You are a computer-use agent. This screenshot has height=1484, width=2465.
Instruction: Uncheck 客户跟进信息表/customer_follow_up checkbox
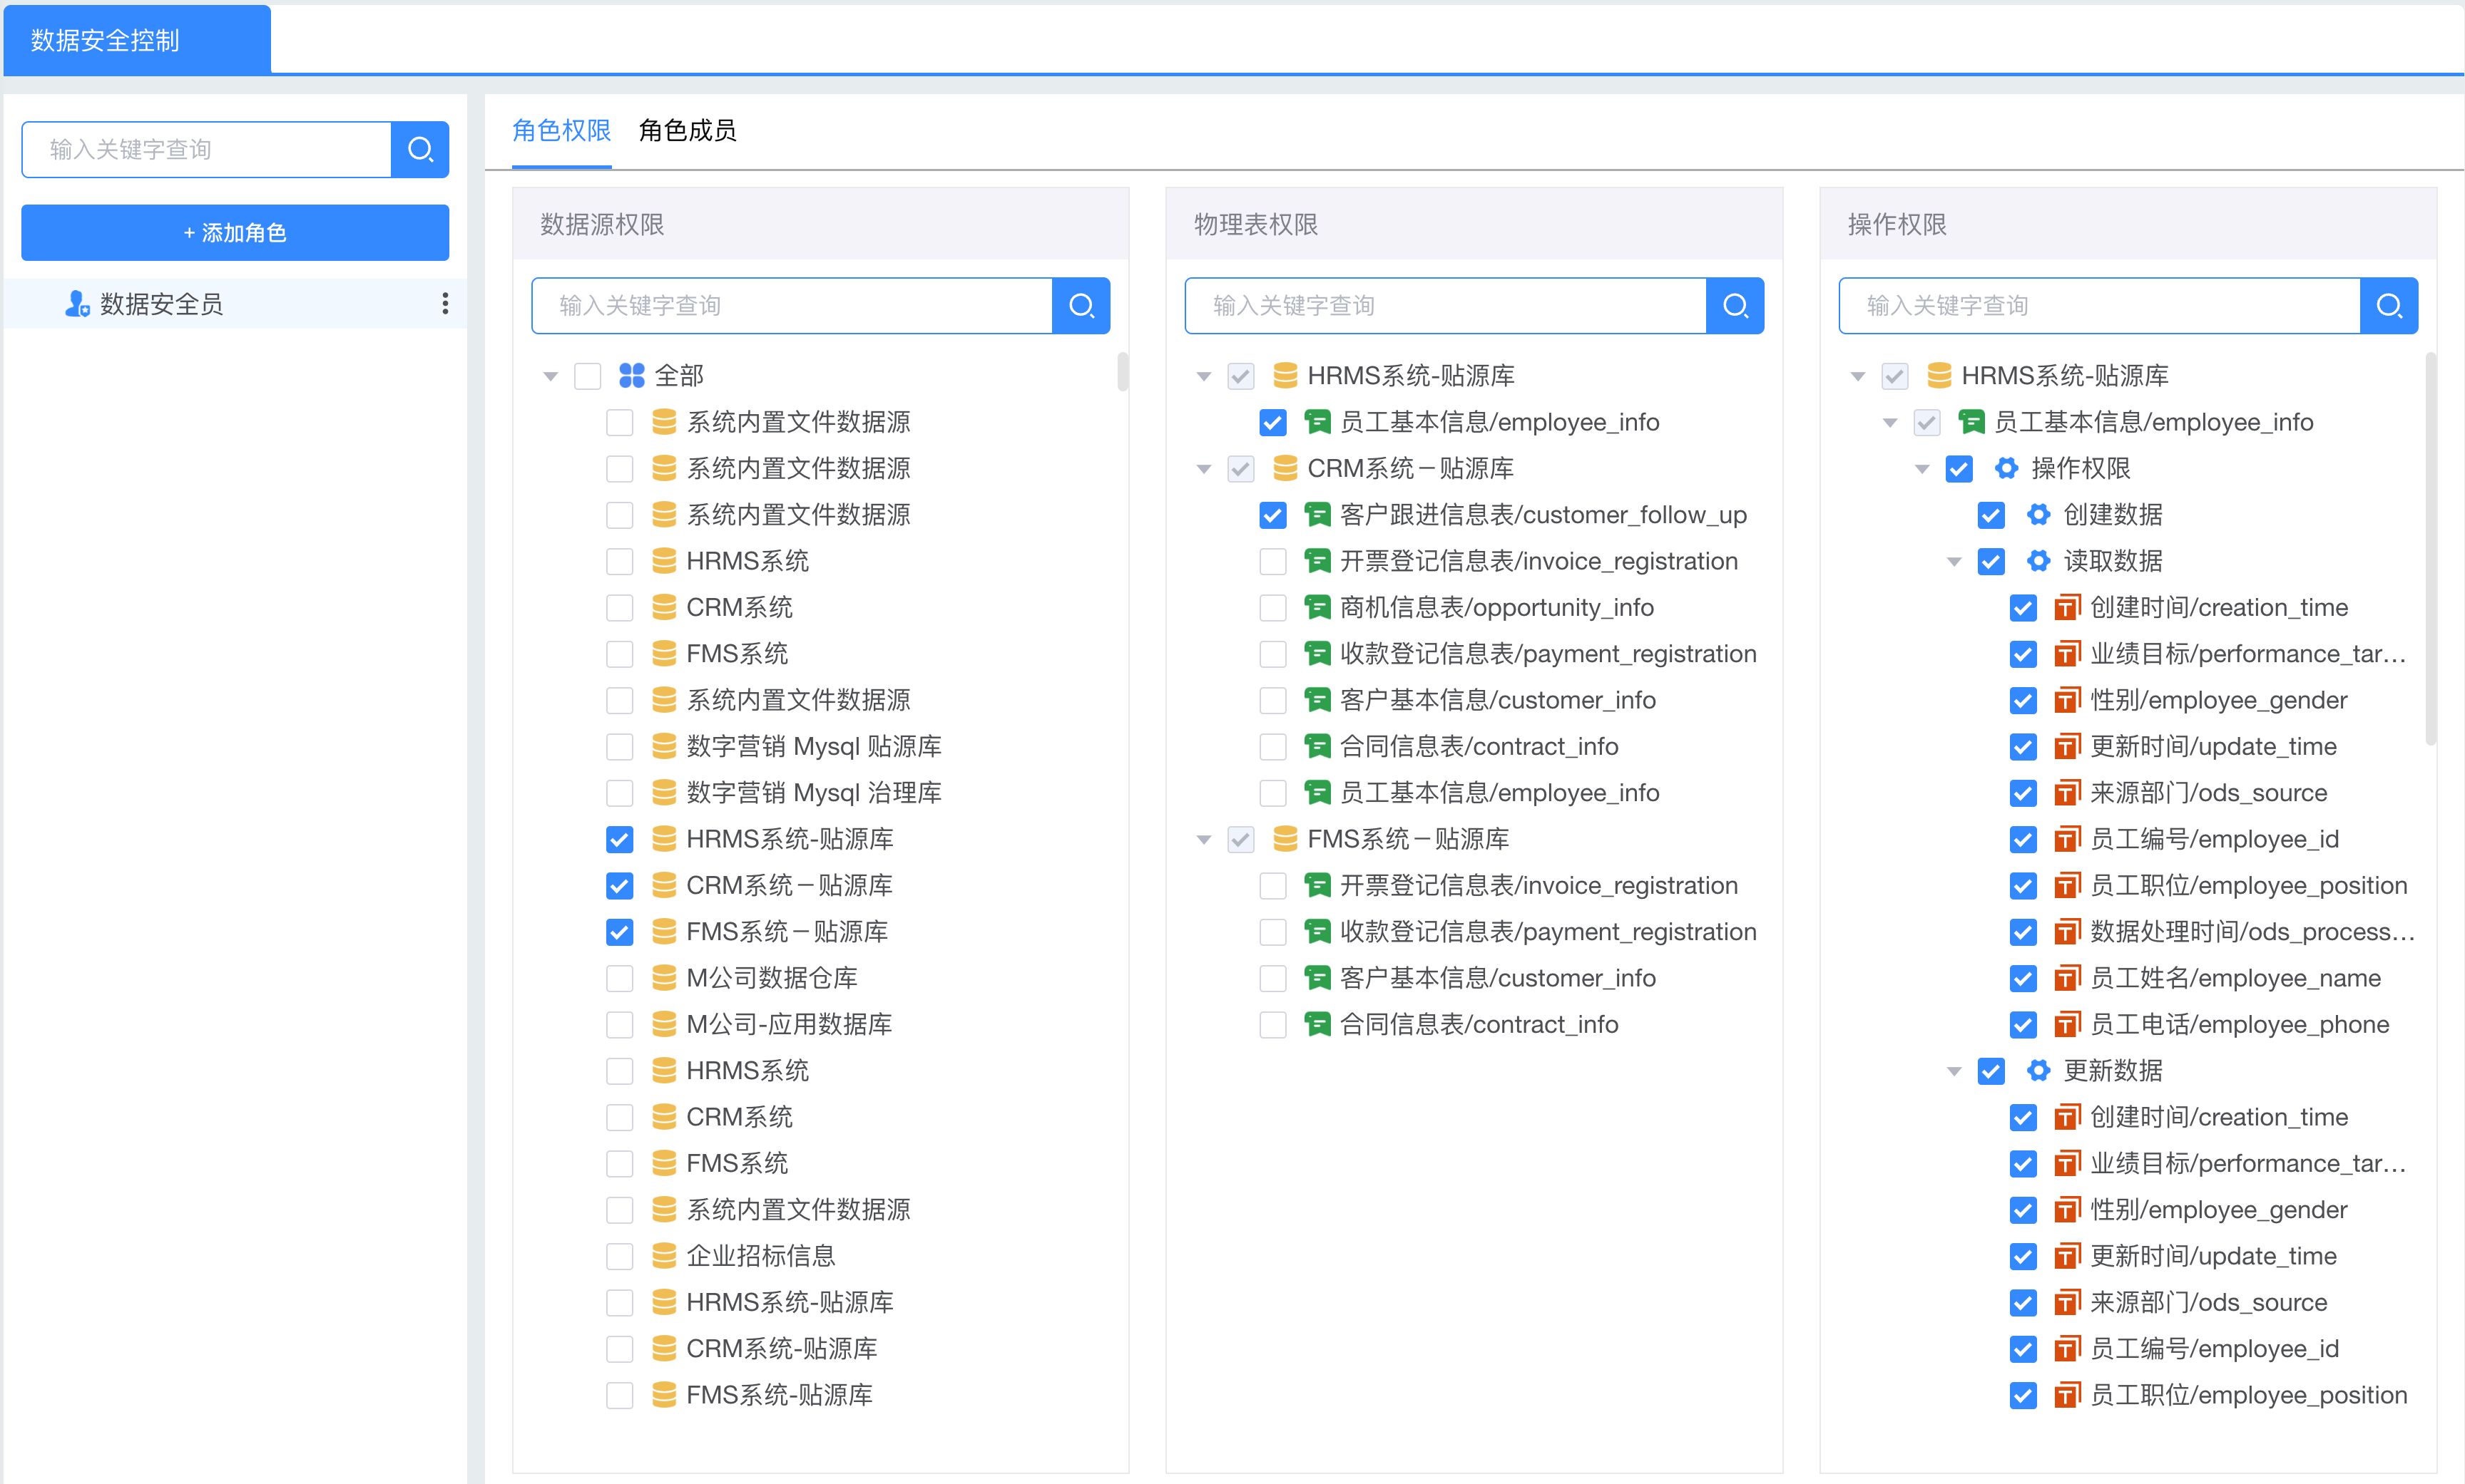(x=1272, y=515)
